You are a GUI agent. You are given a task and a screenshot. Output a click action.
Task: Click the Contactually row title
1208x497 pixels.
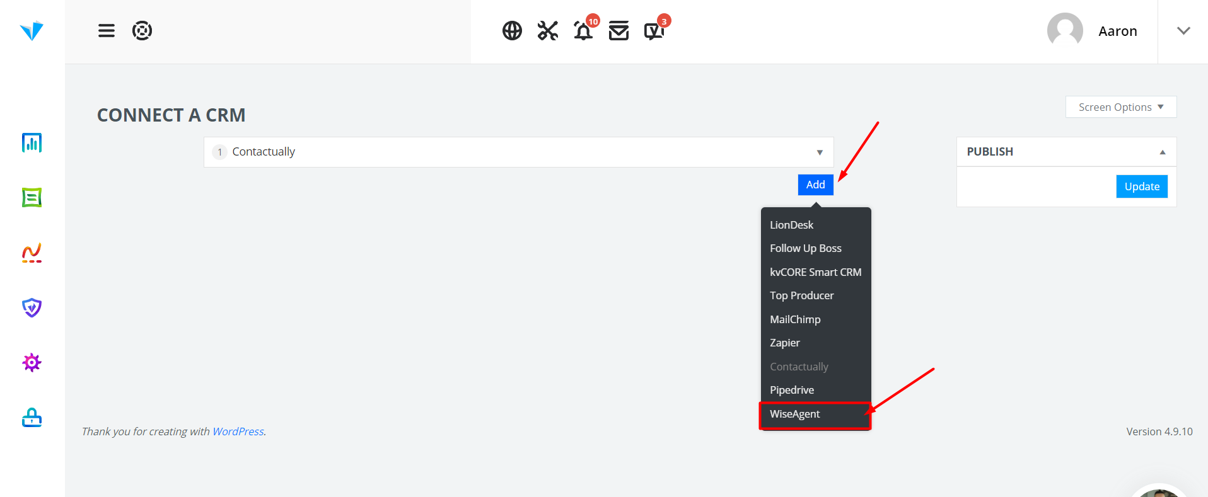click(x=264, y=152)
